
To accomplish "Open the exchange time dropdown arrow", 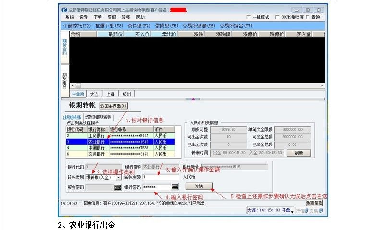I will [292, 211].
